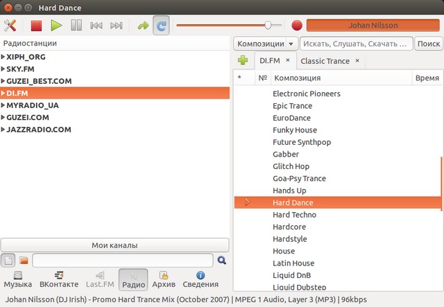Click the orange folder icon beside filter field
The image size is (444, 307).
point(24,260)
